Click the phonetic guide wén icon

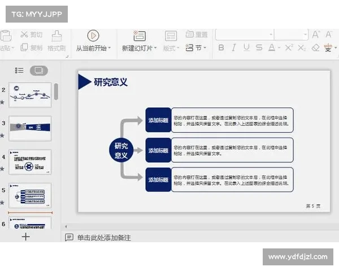point(328,47)
